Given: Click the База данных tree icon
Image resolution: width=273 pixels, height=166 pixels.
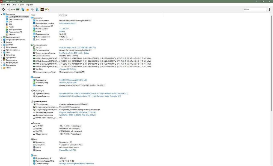Looking at the screenshot, I should [4, 65].
